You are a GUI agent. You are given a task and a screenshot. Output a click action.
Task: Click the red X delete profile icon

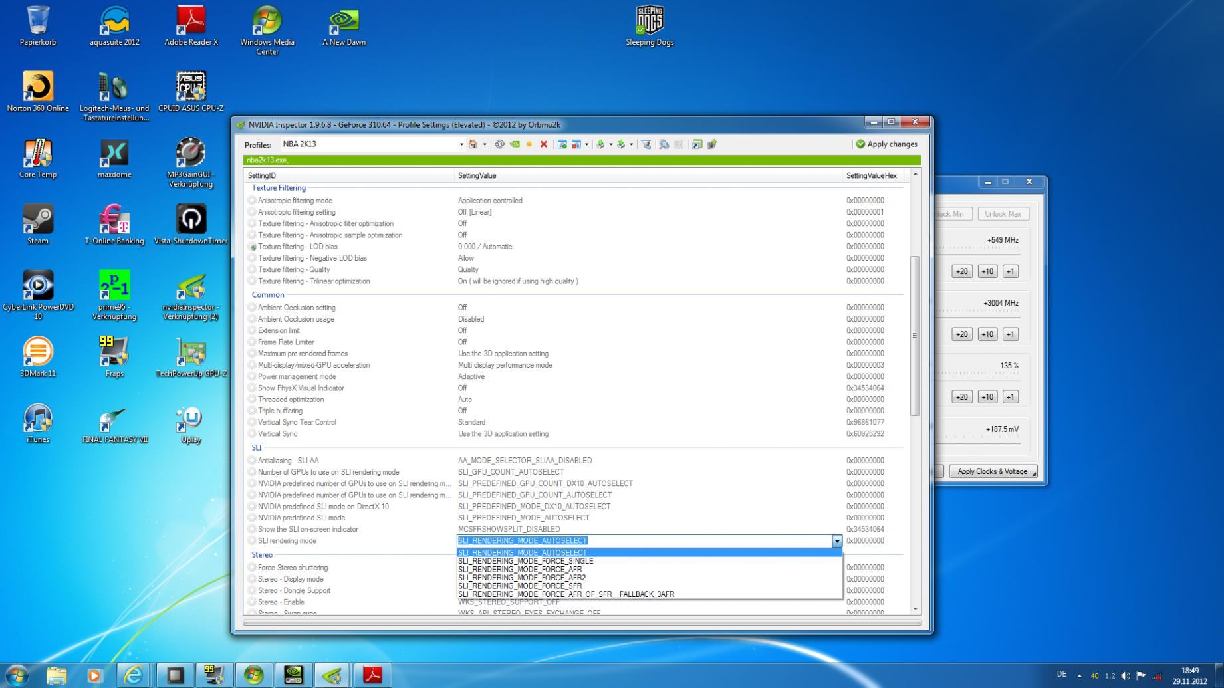(544, 144)
